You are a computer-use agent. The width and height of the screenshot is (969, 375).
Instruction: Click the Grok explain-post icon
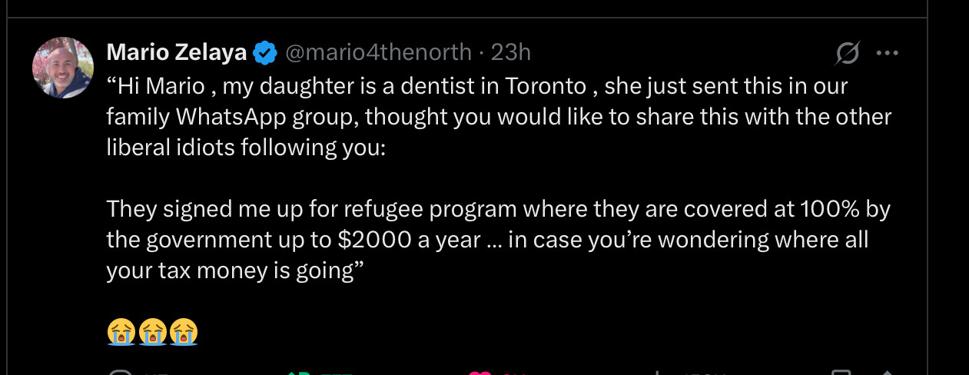[x=848, y=53]
